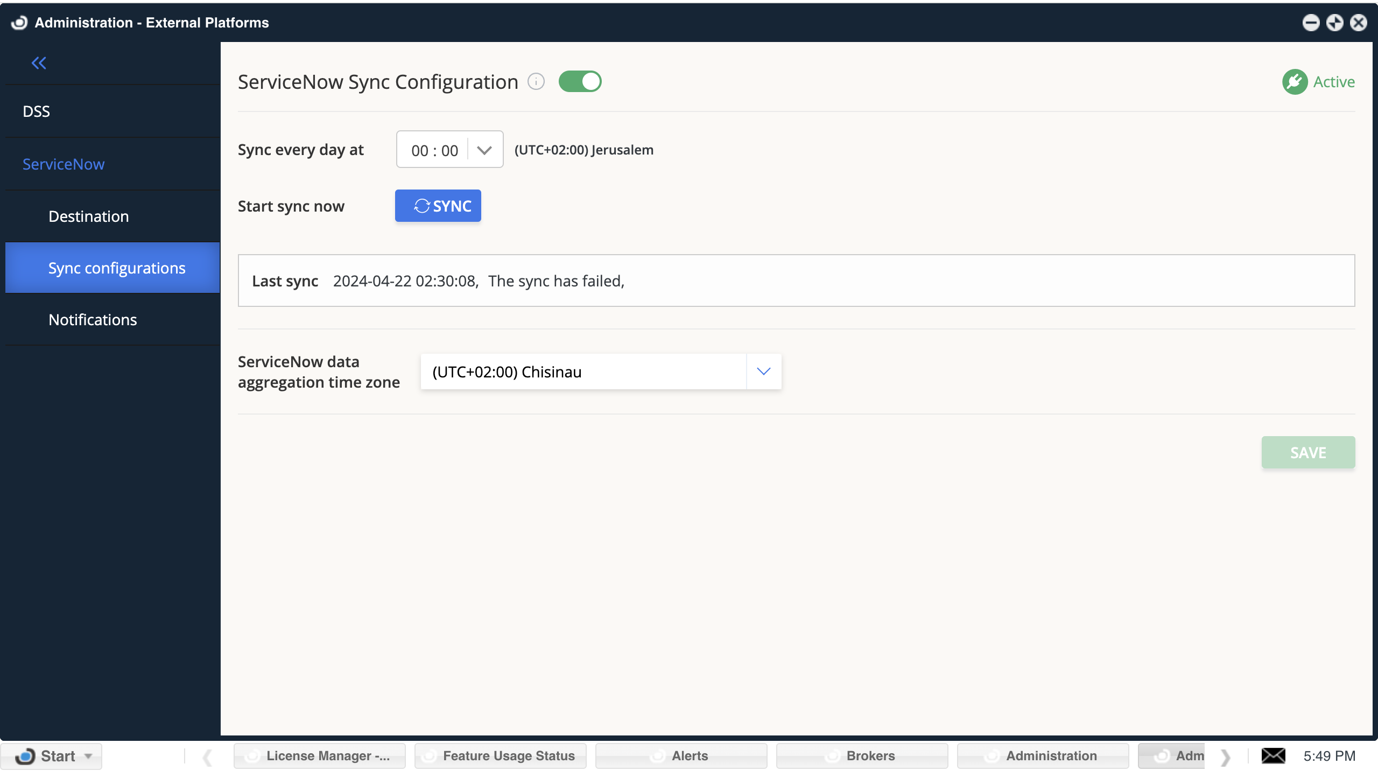Click the SAVE button
The image size is (1378, 771).
tap(1308, 452)
